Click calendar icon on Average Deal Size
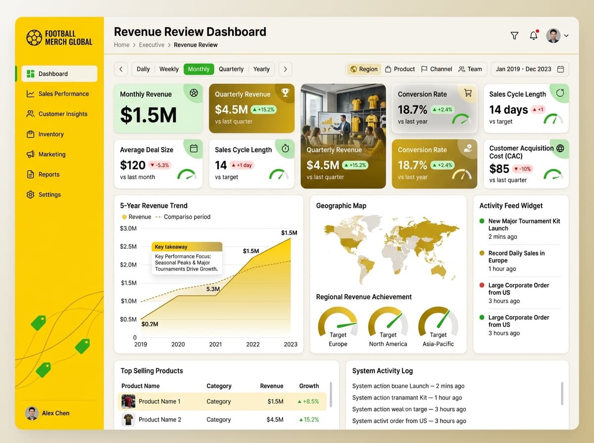This screenshot has width=594, height=443. [194, 148]
